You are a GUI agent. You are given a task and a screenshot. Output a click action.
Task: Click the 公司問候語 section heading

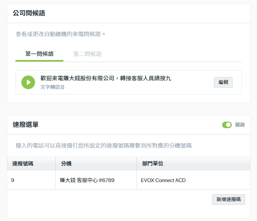[29, 13]
